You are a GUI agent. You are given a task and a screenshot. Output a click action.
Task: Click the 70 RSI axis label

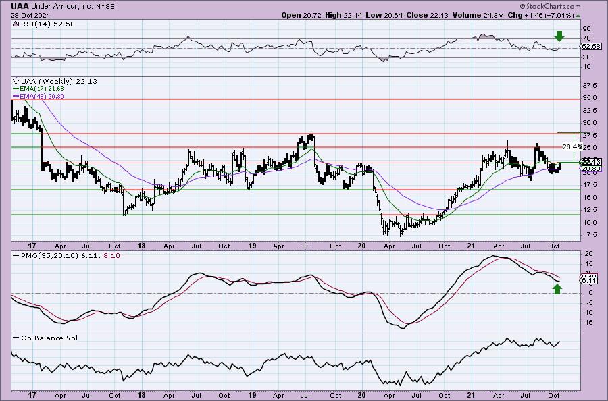point(586,38)
